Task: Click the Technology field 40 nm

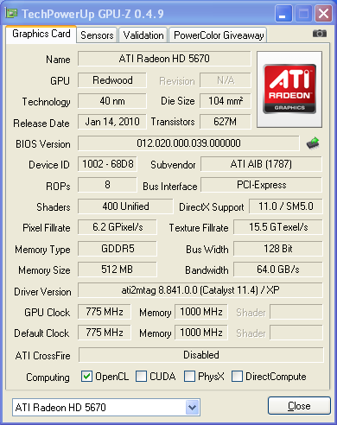Action: pyautogui.click(x=112, y=101)
